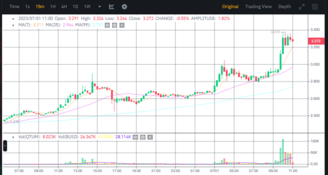Open Volume indicator settings icon
Image resolution: width=328 pixels, height=175 pixels.
142,137
